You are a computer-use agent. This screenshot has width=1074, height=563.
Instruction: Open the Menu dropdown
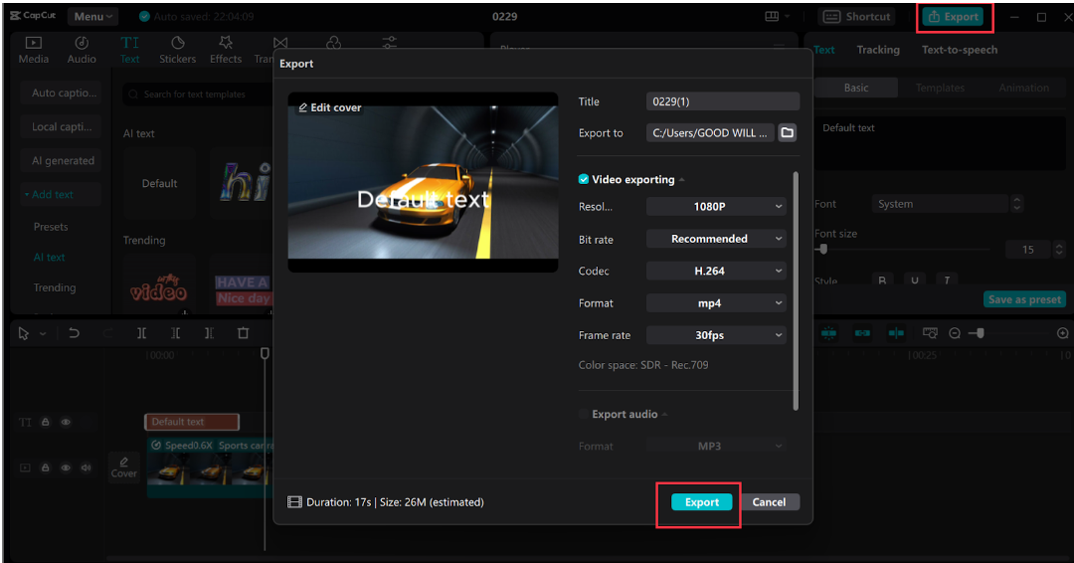[93, 17]
